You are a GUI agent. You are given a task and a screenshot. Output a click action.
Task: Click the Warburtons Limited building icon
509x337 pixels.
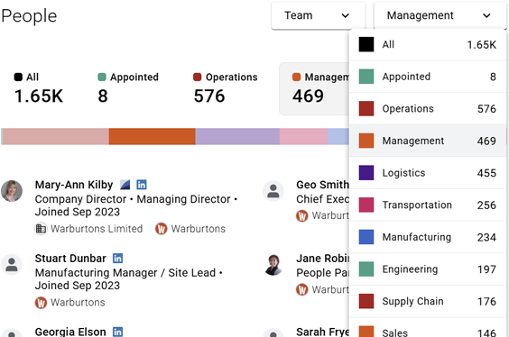tap(41, 229)
